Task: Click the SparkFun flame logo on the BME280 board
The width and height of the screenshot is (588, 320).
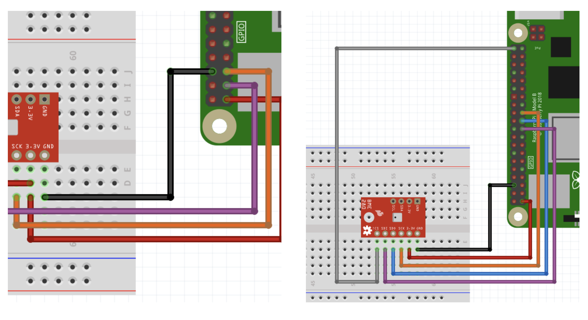Action: pyautogui.click(x=379, y=213)
